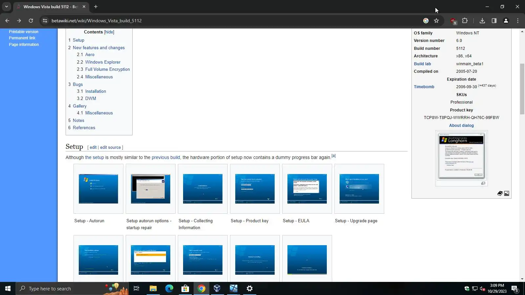Open the Permanent link in sidebar
Screen dimensions: 525x295
(x=22, y=38)
